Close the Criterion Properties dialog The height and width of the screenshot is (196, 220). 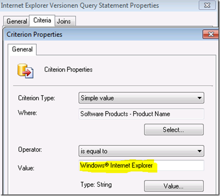point(211,34)
